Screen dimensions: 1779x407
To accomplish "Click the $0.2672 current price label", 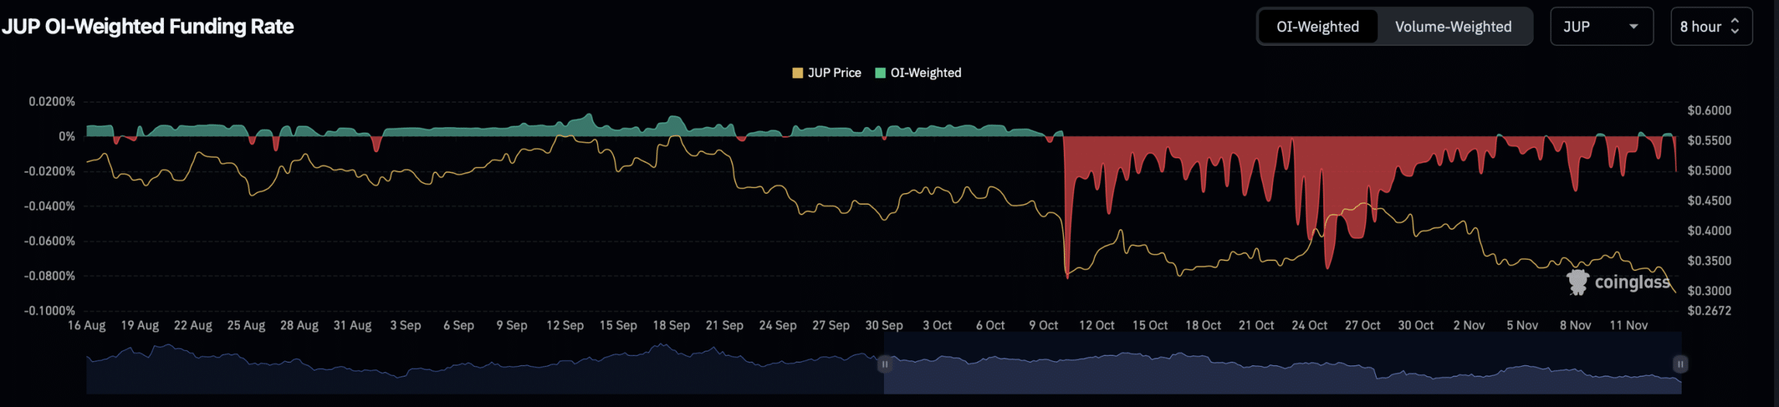I will (x=1709, y=310).
